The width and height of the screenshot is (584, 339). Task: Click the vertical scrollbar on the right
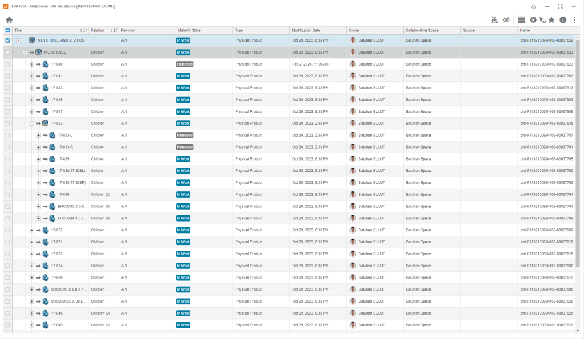[x=578, y=171]
